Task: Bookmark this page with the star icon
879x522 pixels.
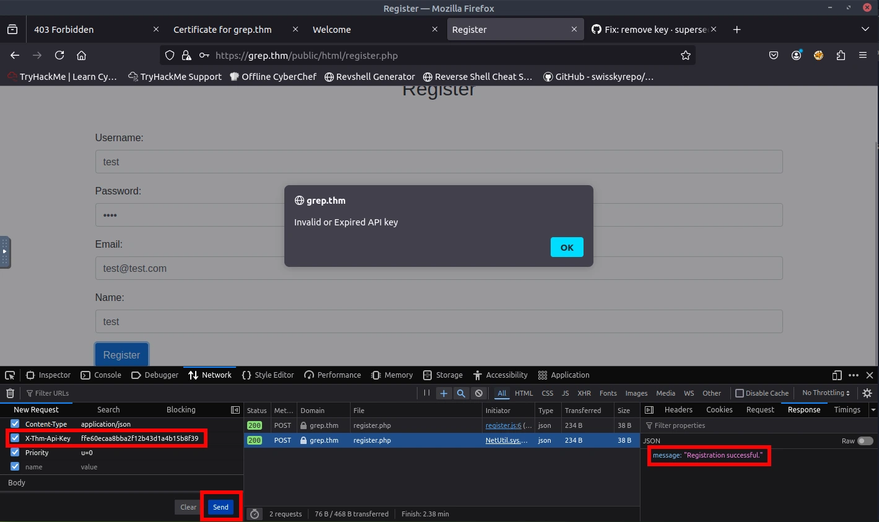Action: pos(685,55)
